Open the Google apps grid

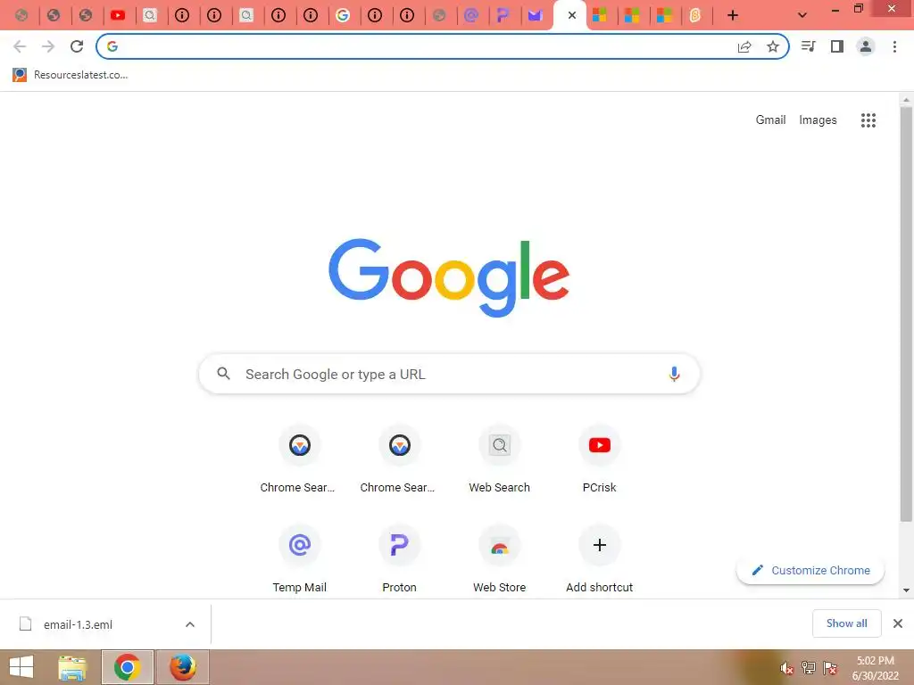pos(868,120)
